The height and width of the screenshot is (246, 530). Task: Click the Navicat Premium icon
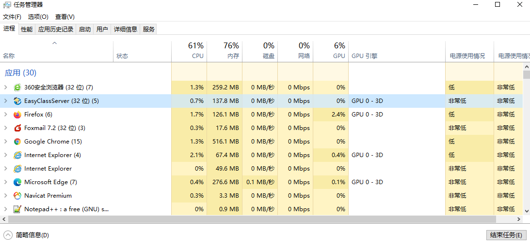[x=17, y=195]
